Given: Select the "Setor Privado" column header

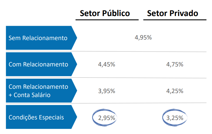Looking at the screenshot, I should [173, 13].
